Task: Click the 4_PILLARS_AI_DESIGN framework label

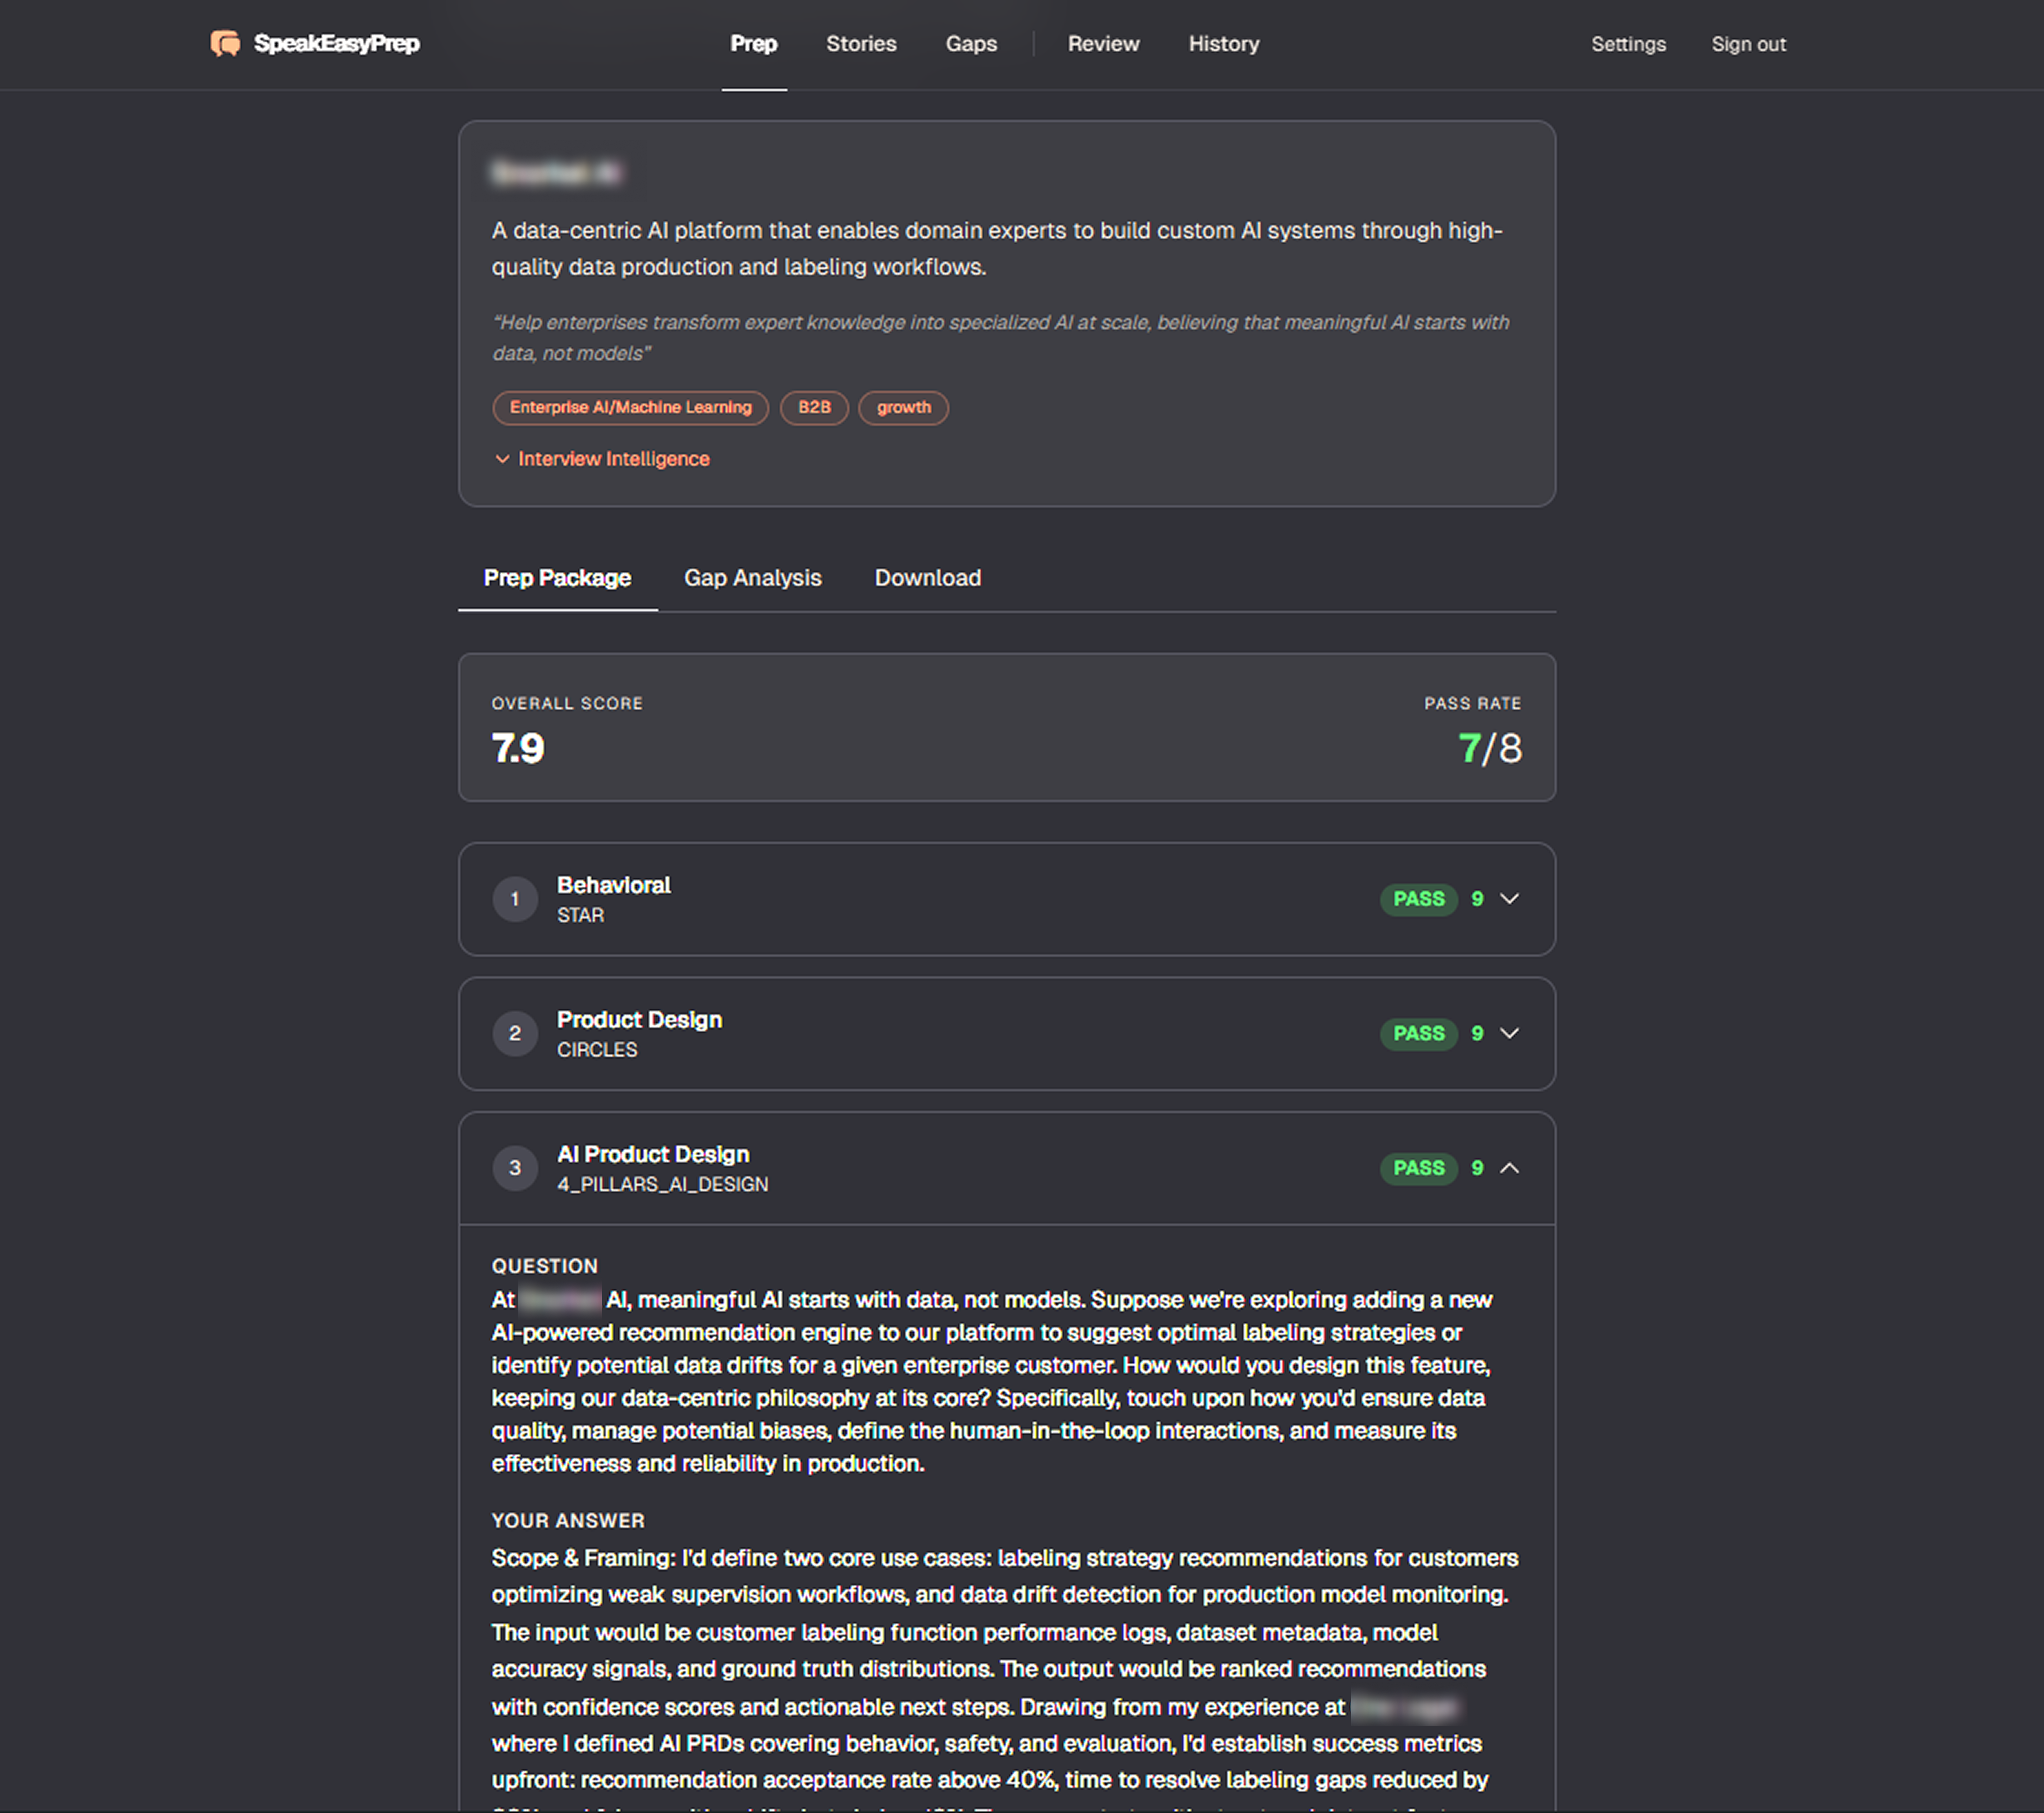Action: click(x=663, y=1185)
